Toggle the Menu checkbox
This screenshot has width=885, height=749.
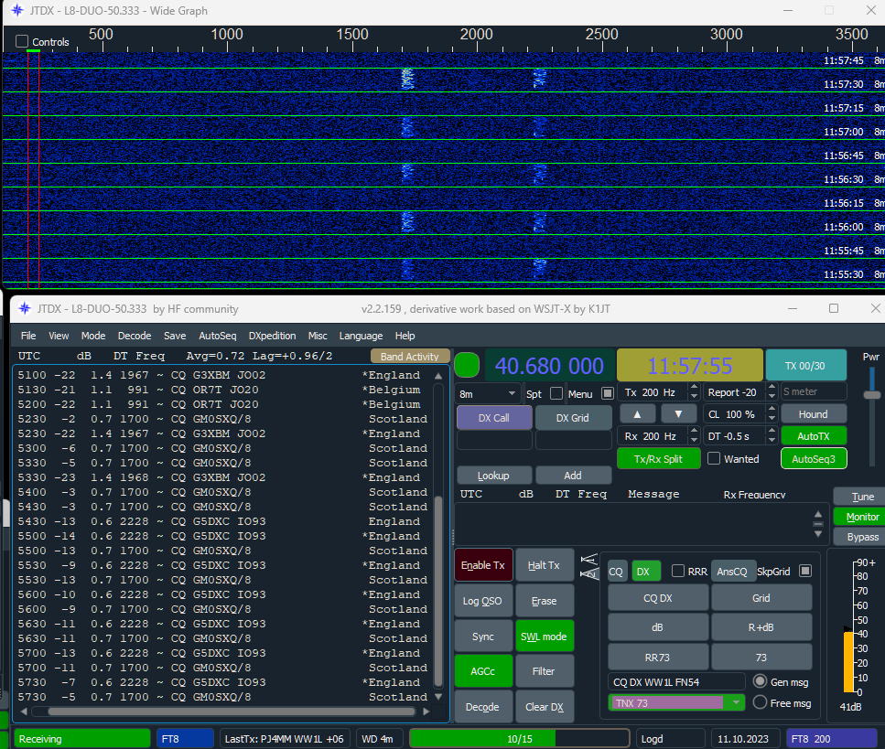point(608,393)
